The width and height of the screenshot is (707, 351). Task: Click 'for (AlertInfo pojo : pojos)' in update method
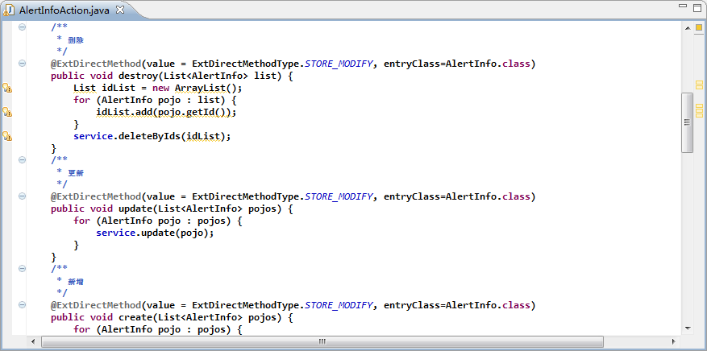[158, 221]
